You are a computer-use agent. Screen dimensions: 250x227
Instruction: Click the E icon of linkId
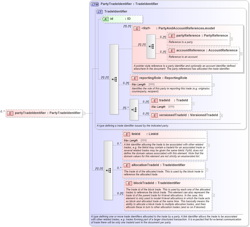(x=127, y=134)
